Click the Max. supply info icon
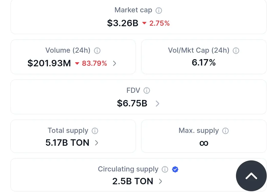The image size is (277, 192). [225, 131]
